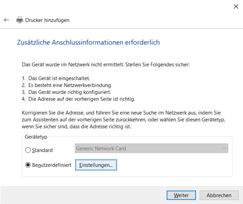Expand the device type list via chevron
The width and height of the screenshot is (243, 204).
coord(225,148)
